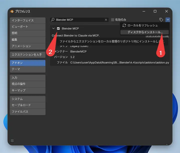Open the システム section
The image size is (180, 153).
click(x=28, y=99)
